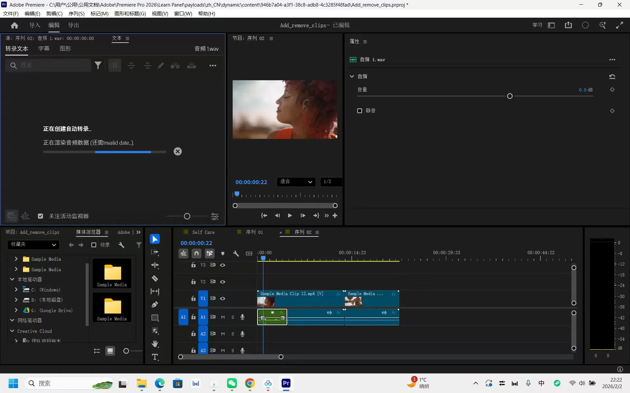Select the Type tool

coord(155,357)
